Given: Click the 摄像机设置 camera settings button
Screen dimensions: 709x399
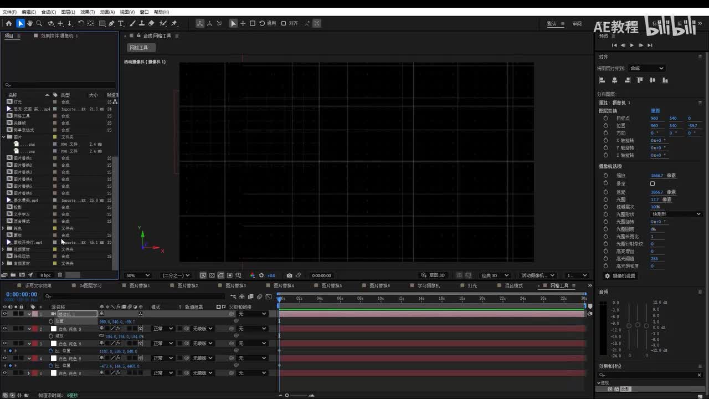Looking at the screenshot, I should coord(620,276).
